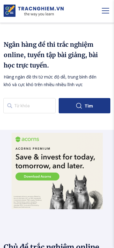Image resolution: width=114 pixels, height=248 pixels.
Task: Click the magnifier icon on Tìm button
Action: [79, 106]
